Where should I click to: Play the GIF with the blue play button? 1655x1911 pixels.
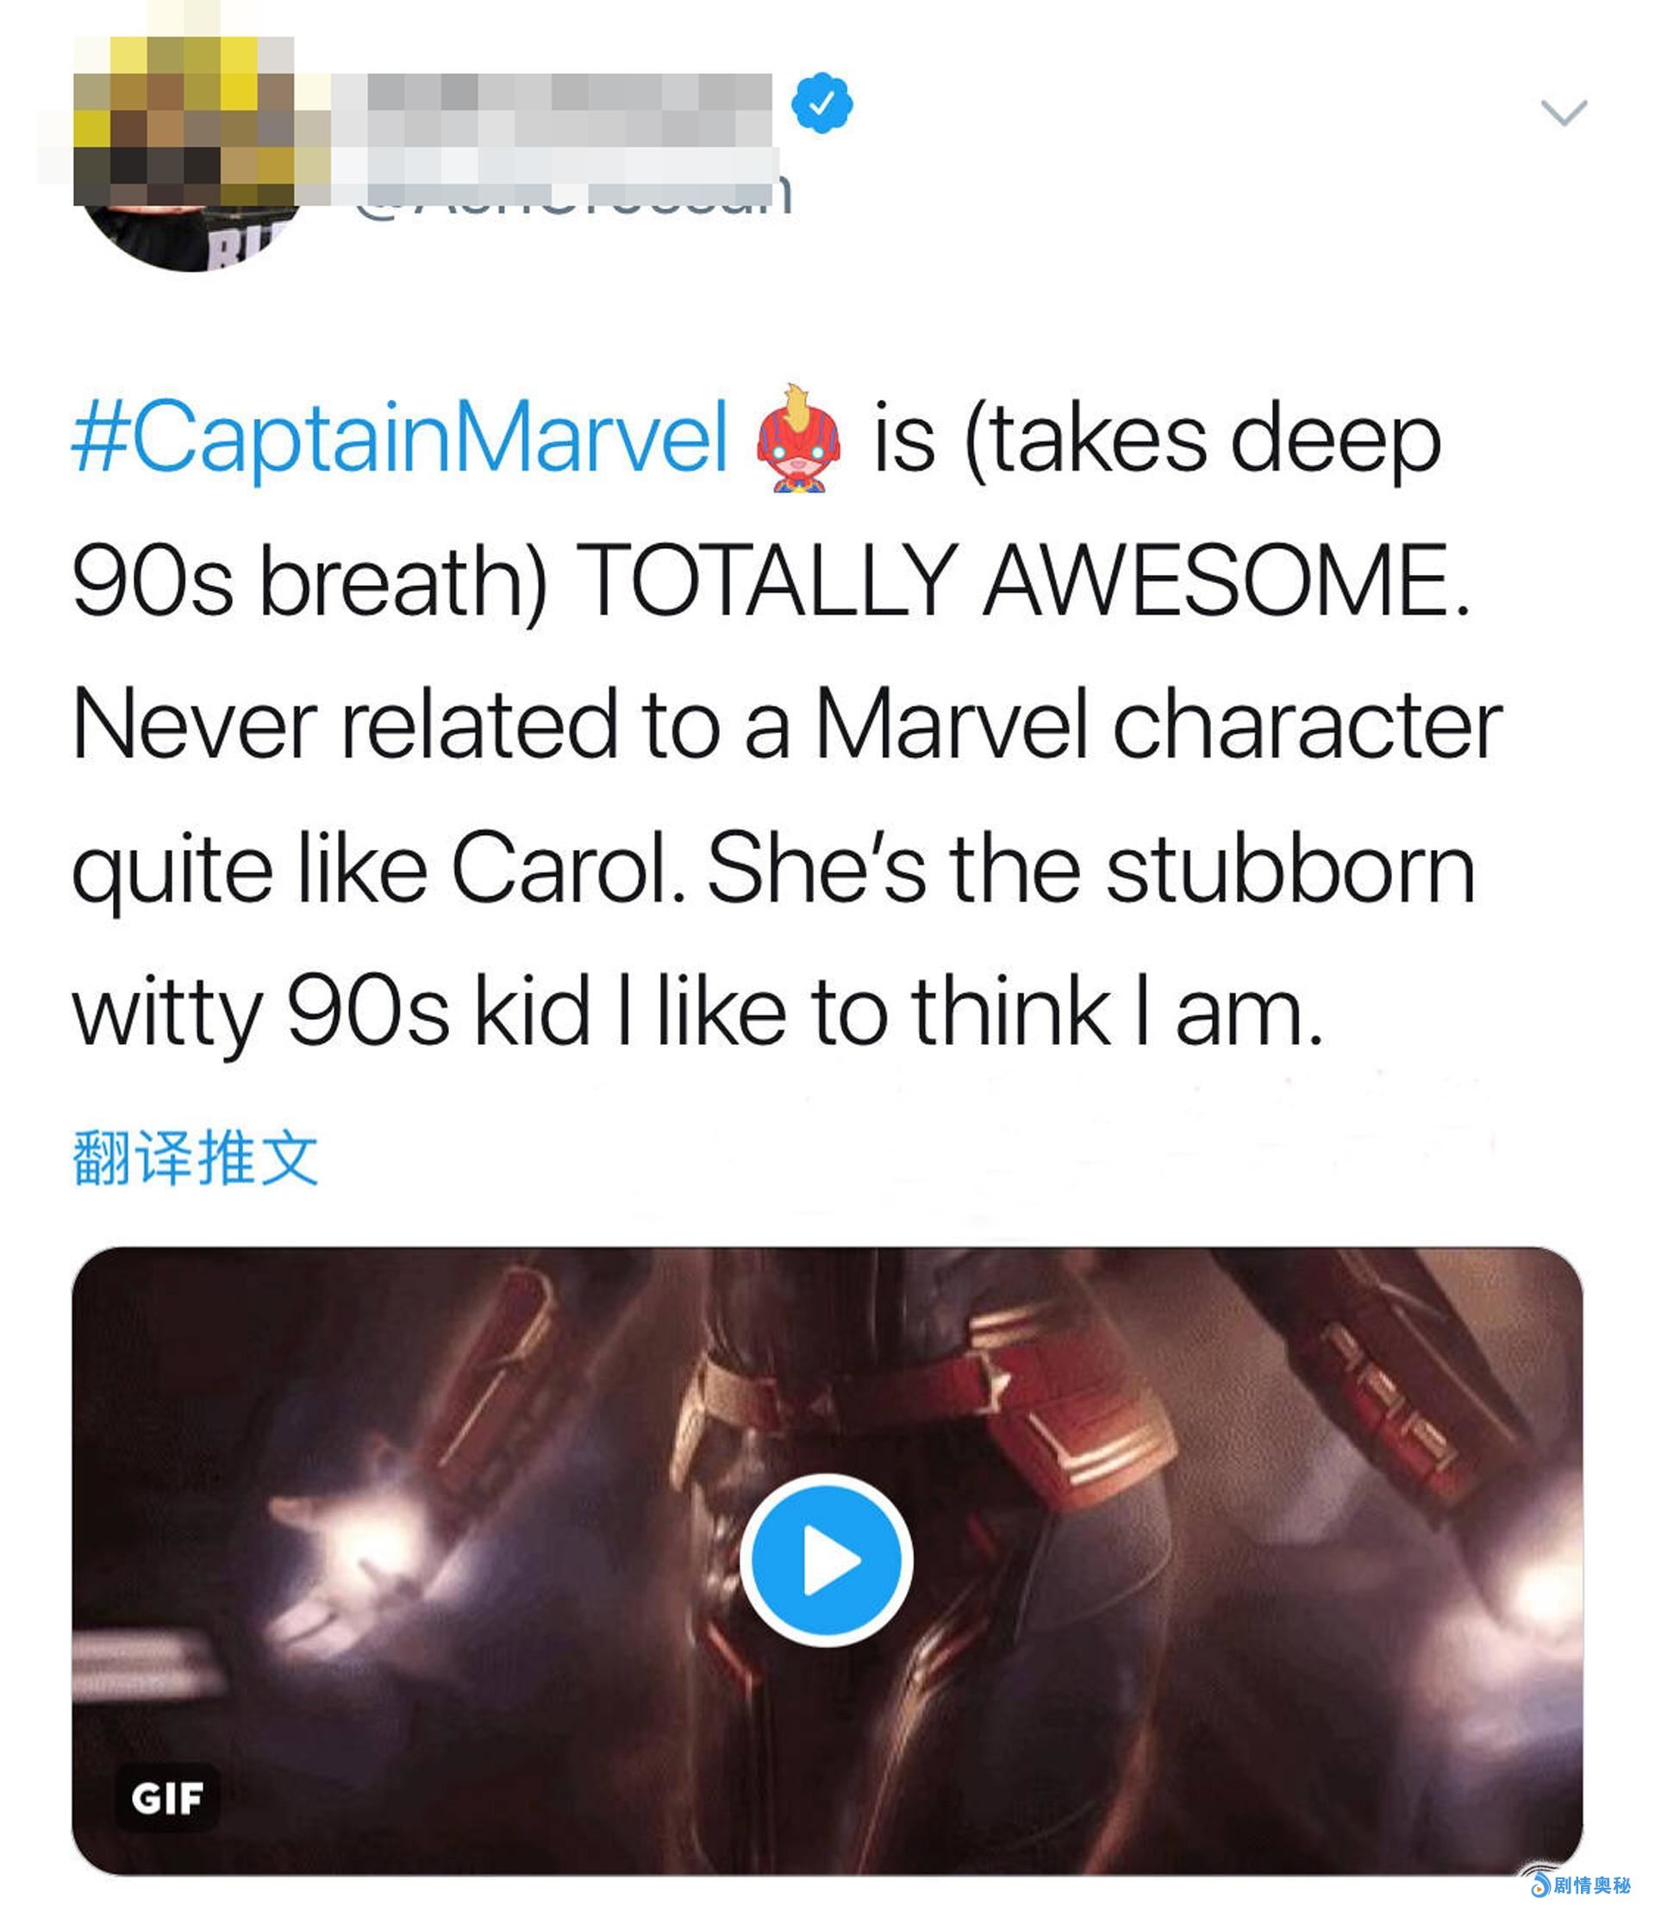(826, 1560)
